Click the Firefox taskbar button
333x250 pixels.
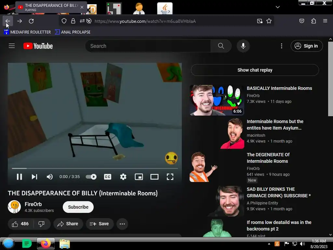[x=46, y=243]
